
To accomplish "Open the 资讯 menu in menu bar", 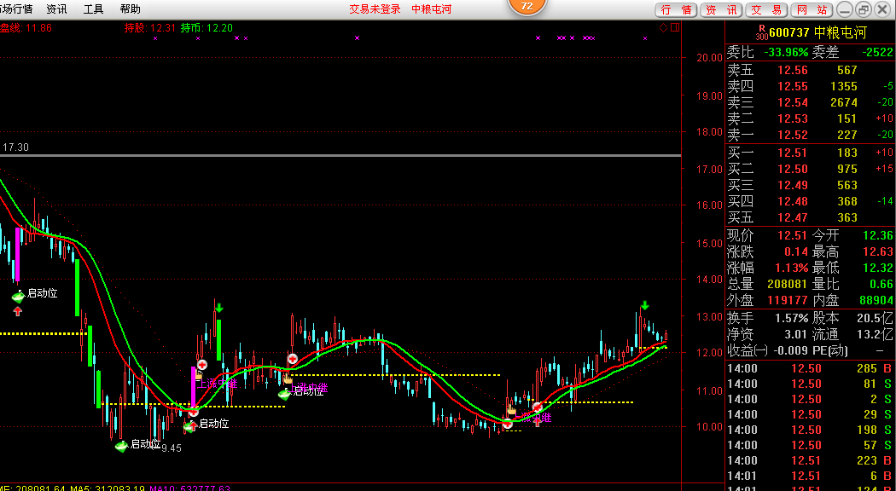I will click(57, 9).
